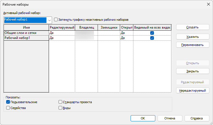
Task: Confirm with the OK button
Action: point(143,118)
